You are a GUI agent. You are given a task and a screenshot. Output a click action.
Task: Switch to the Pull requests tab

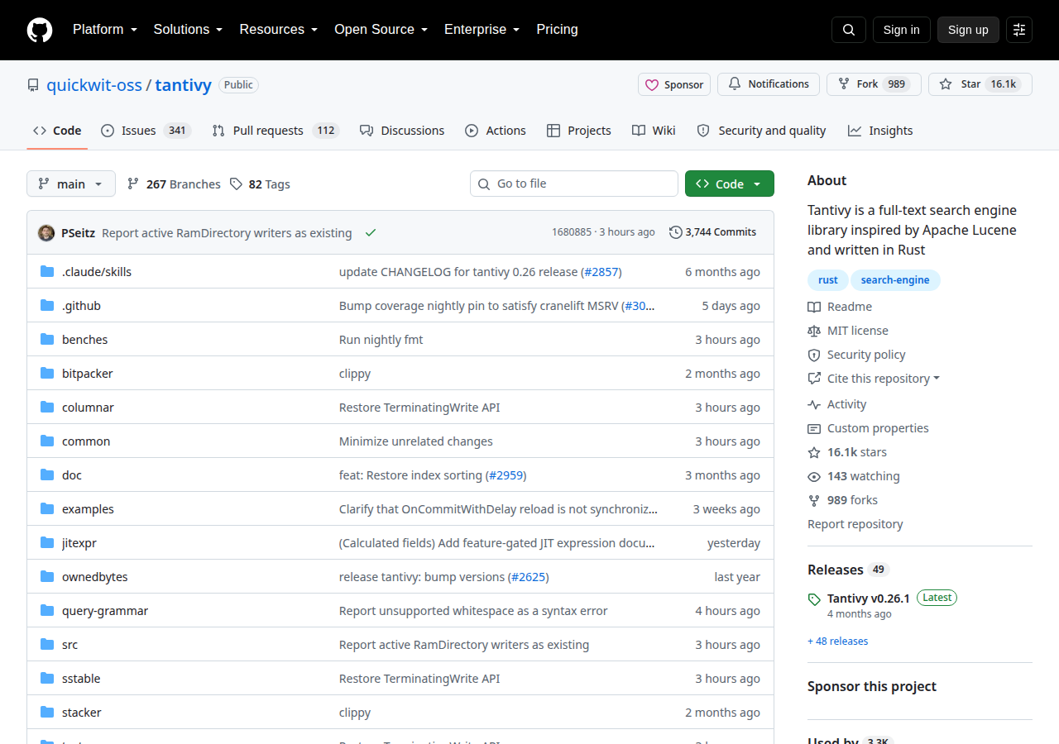(276, 131)
